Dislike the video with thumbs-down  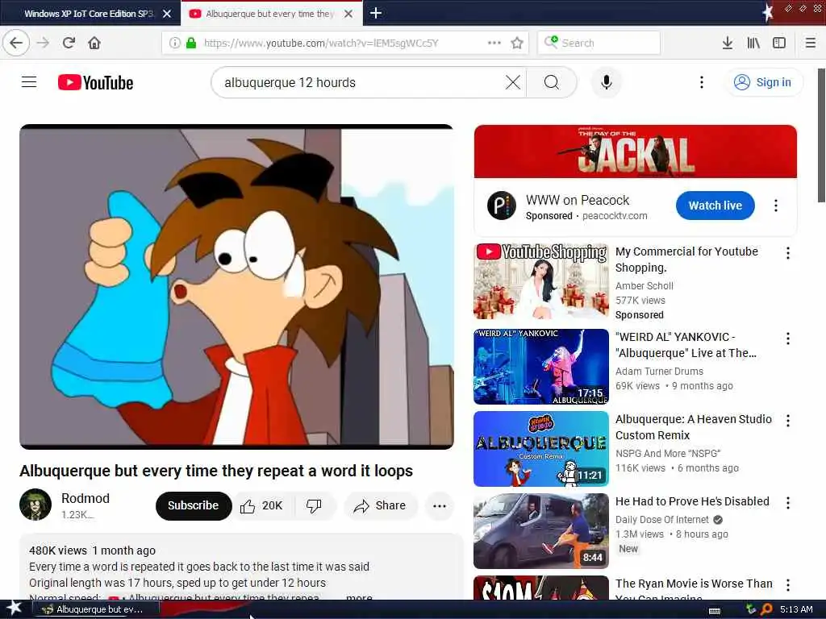(x=315, y=506)
